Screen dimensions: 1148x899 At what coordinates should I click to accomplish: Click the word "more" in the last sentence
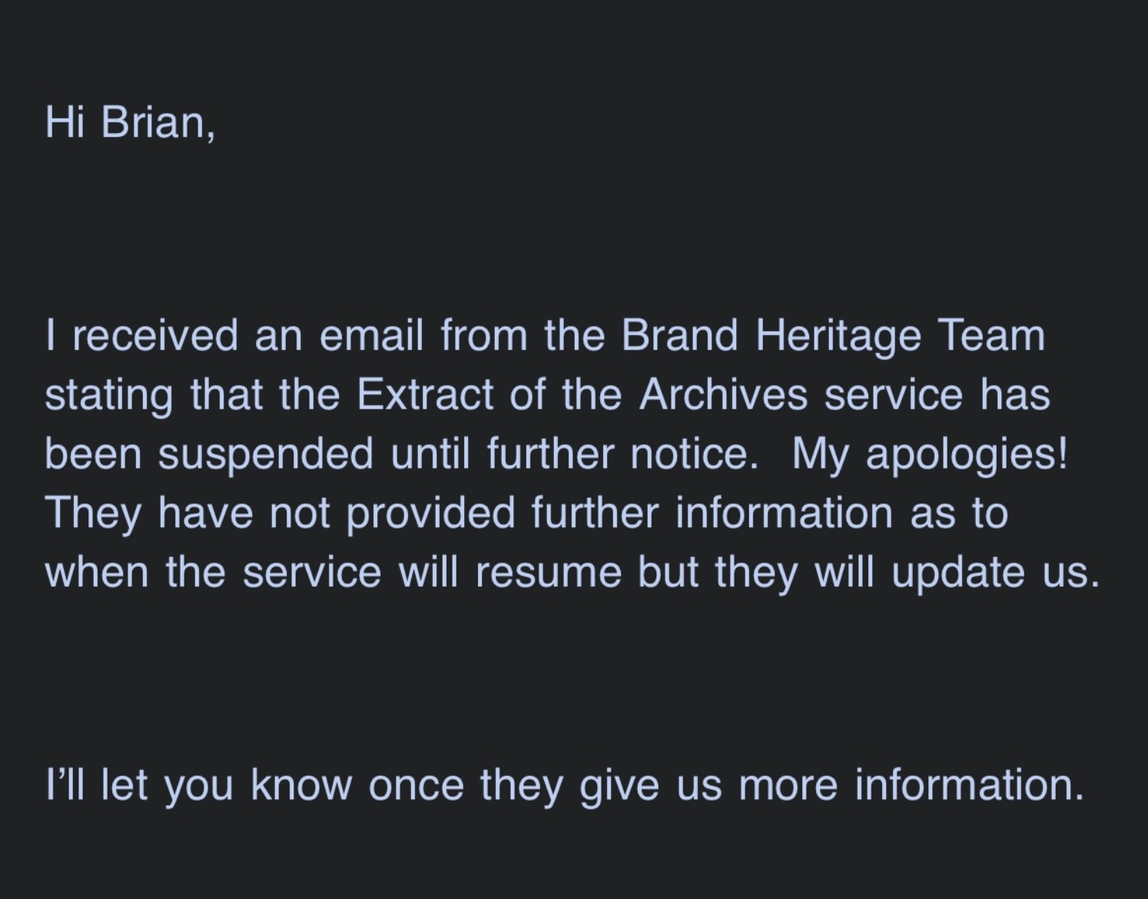[788, 785]
